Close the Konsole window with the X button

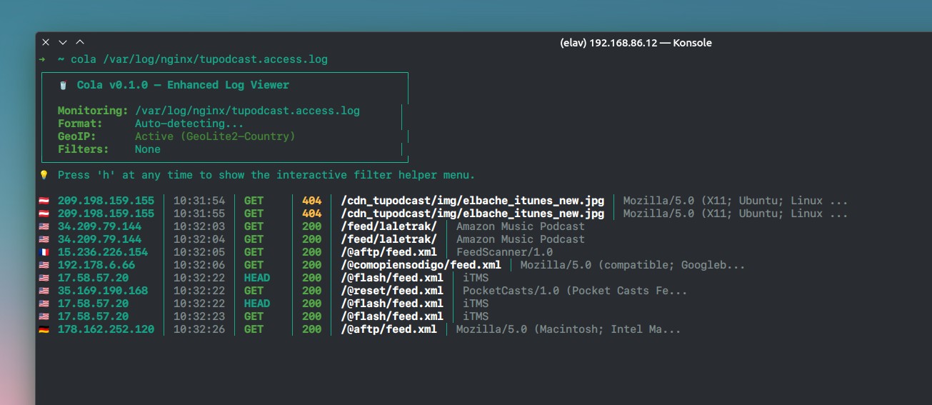[46, 43]
